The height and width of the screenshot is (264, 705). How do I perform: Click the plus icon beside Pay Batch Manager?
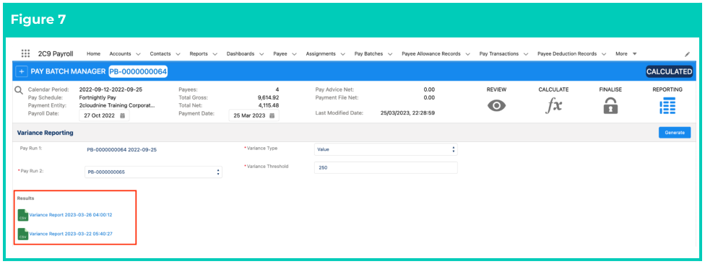pyautogui.click(x=21, y=71)
